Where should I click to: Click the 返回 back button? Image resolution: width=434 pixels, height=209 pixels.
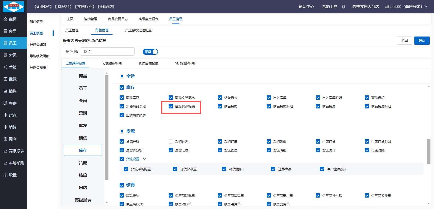404,41
